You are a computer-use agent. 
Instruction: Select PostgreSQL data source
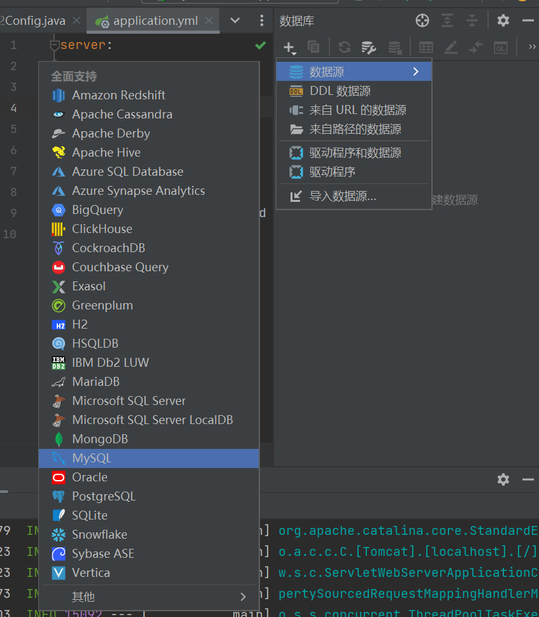coord(149,496)
